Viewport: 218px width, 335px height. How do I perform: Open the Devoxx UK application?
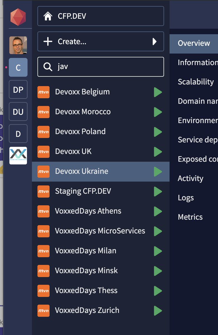(x=101, y=152)
